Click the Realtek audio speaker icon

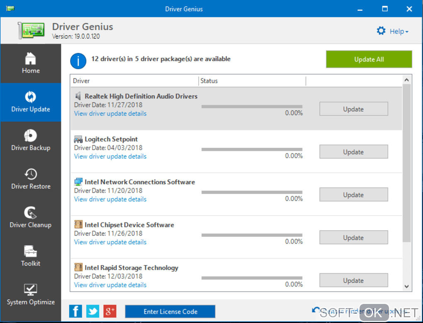click(x=78, y=96)
